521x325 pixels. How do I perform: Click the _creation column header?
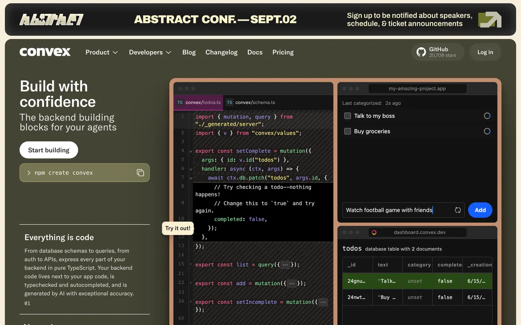pos(477,264)
